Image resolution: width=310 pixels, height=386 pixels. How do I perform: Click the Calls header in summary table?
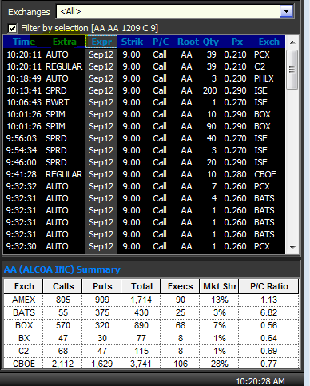(63, 286)
